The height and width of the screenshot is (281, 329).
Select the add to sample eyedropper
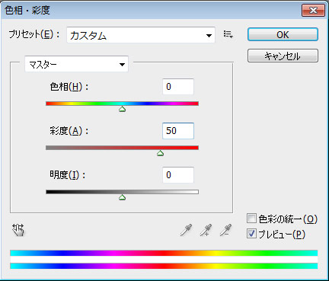click(206, 230)
